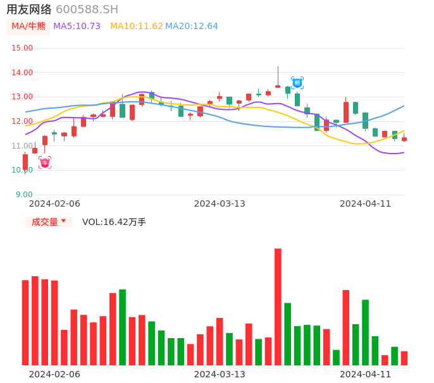The image size is (434, 383).
Task: Click the 12.00 price axis label
Action: (x=22, y=121)
